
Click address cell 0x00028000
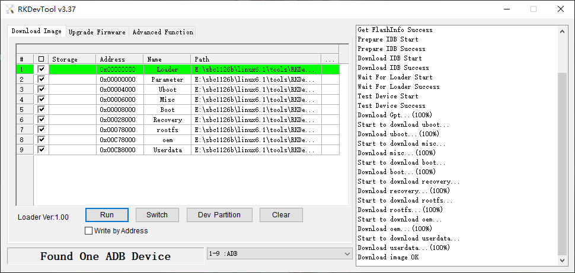click(120, 120)
